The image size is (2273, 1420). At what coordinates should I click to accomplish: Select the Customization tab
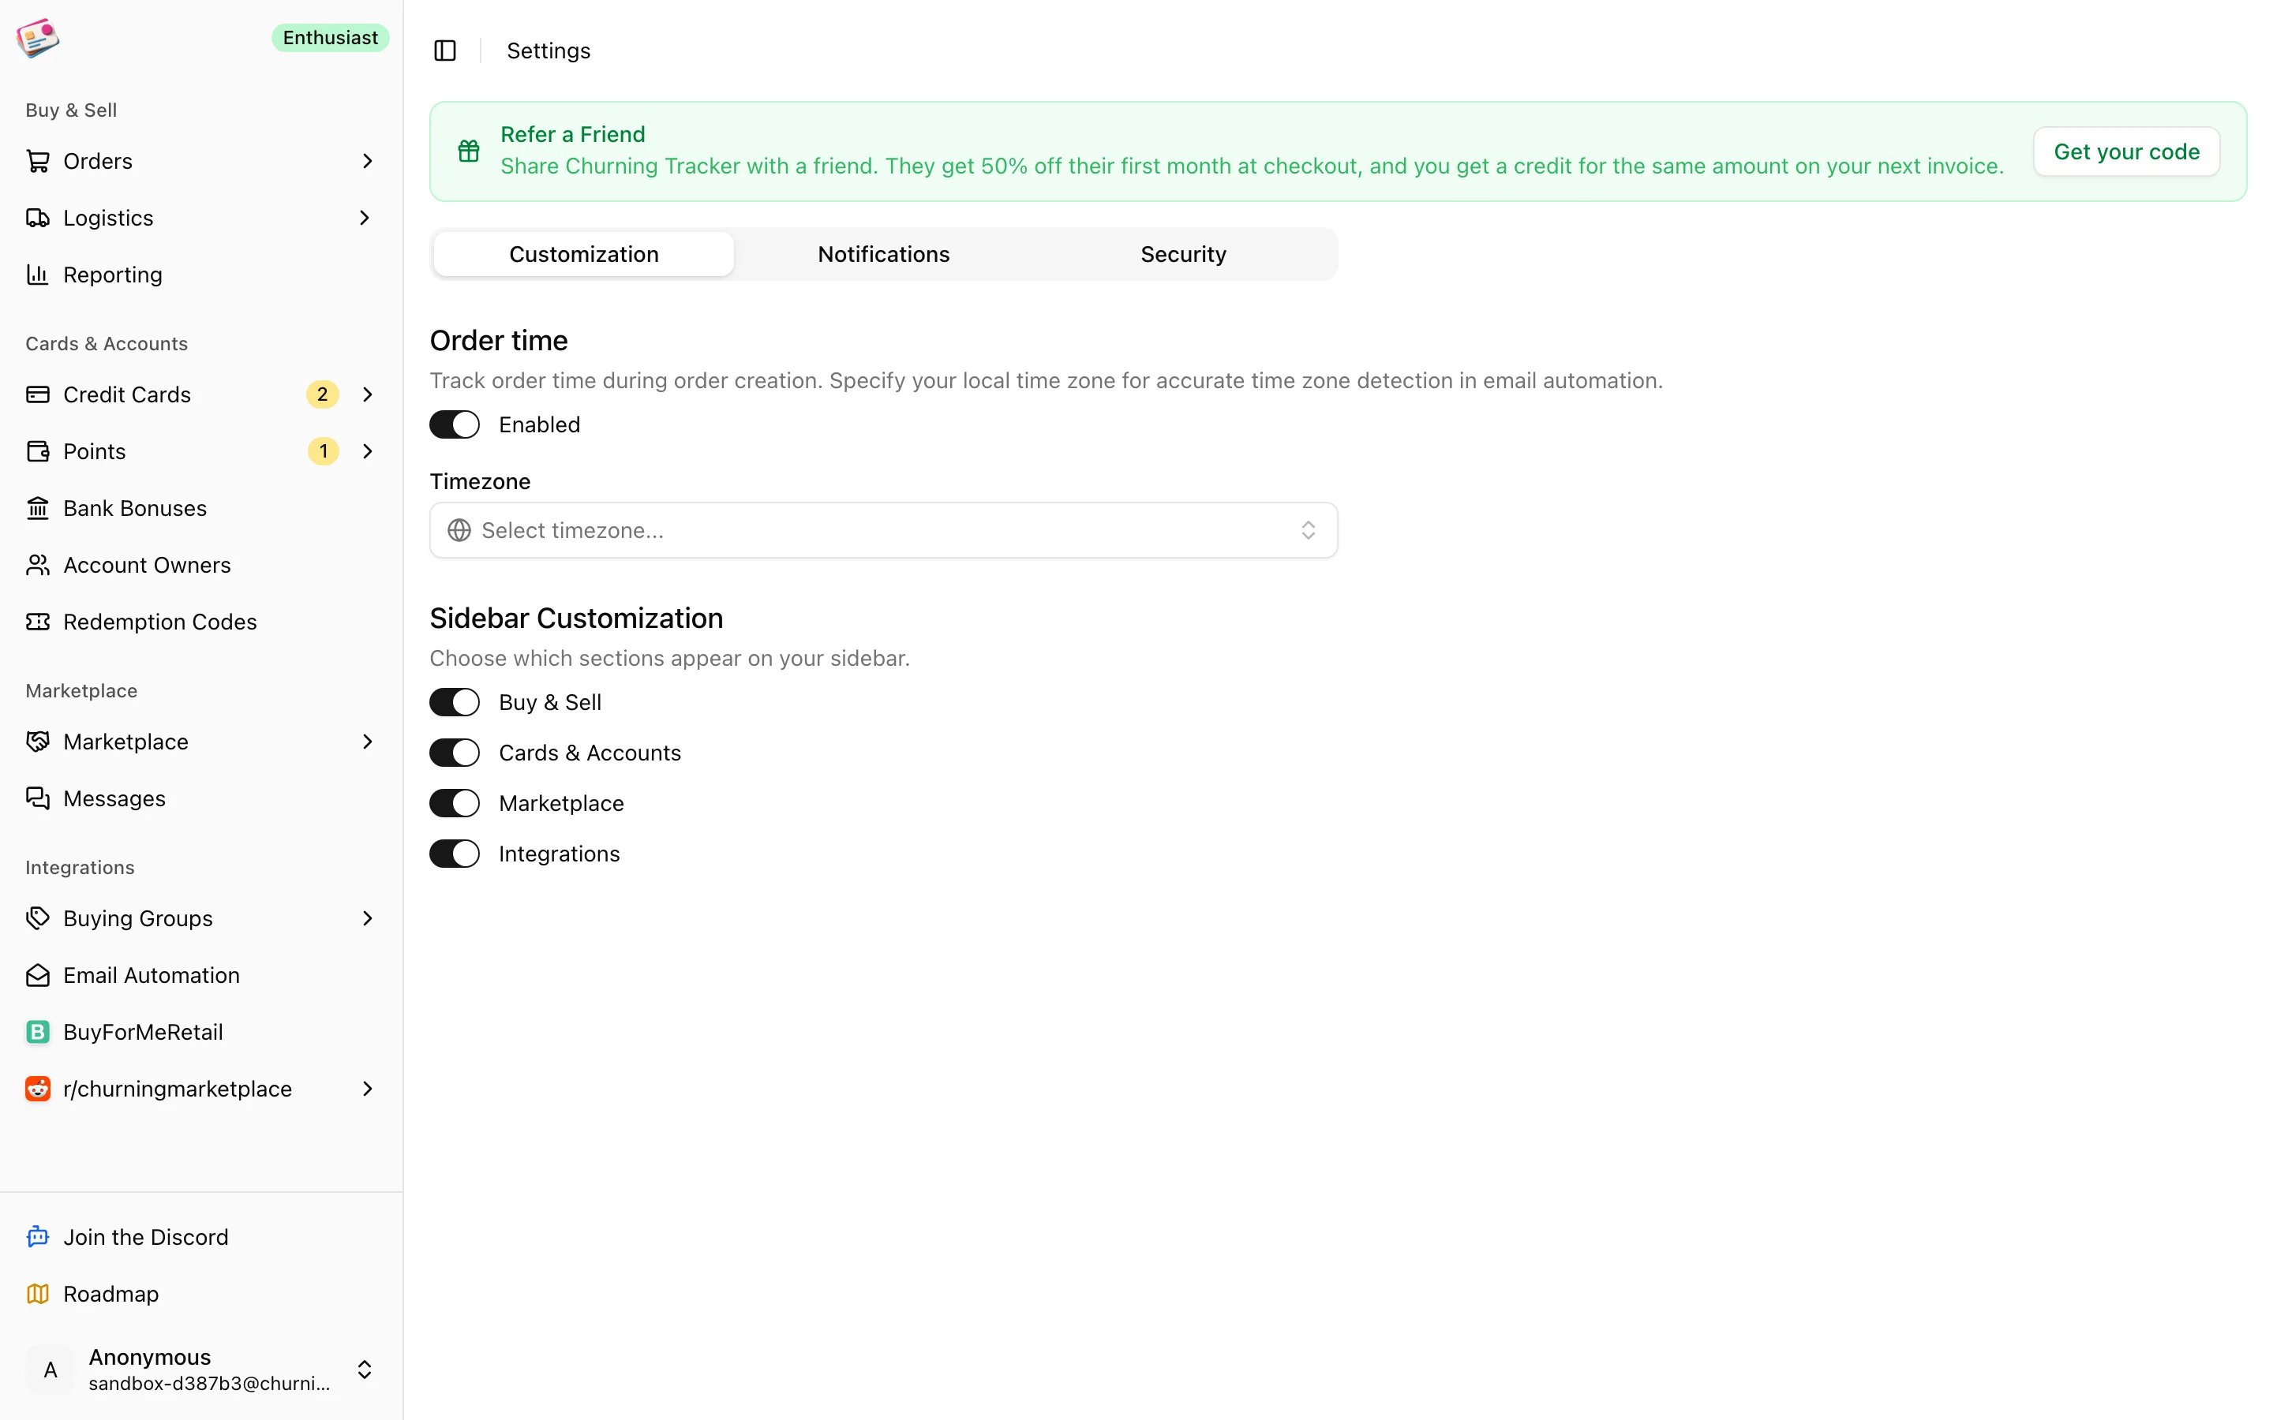point(583,255)
